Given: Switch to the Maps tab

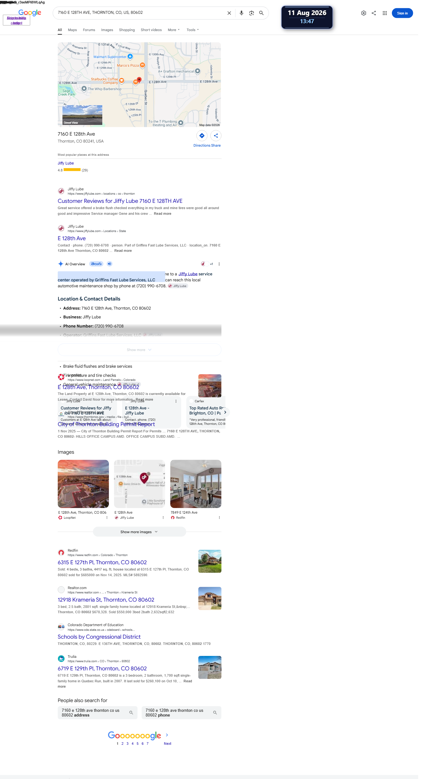Looking at the screenshot, I should click(x=72, y=30).
